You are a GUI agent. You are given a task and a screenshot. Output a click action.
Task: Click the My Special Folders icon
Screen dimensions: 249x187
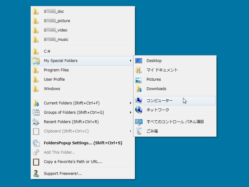pyautogui.click(x=36, y=61)
